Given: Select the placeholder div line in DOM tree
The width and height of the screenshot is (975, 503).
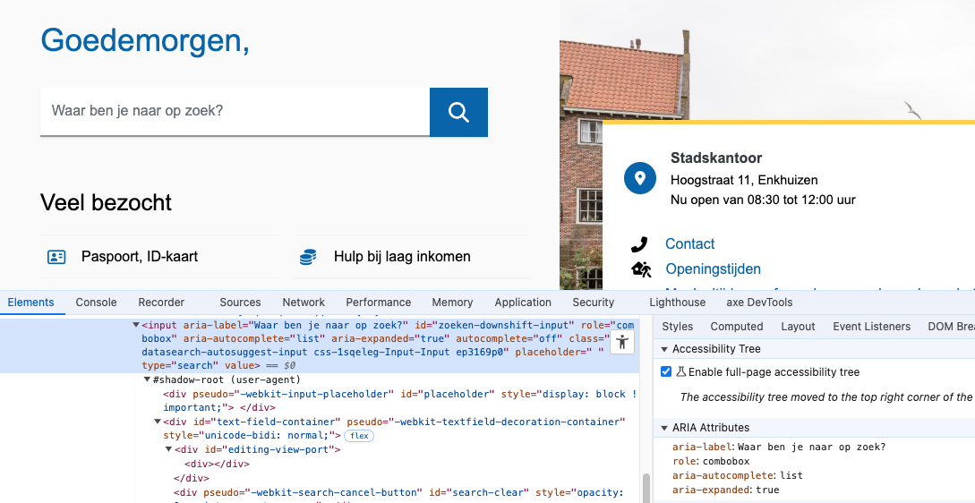Looking at the screenshot, I should (x=400, y=400).
